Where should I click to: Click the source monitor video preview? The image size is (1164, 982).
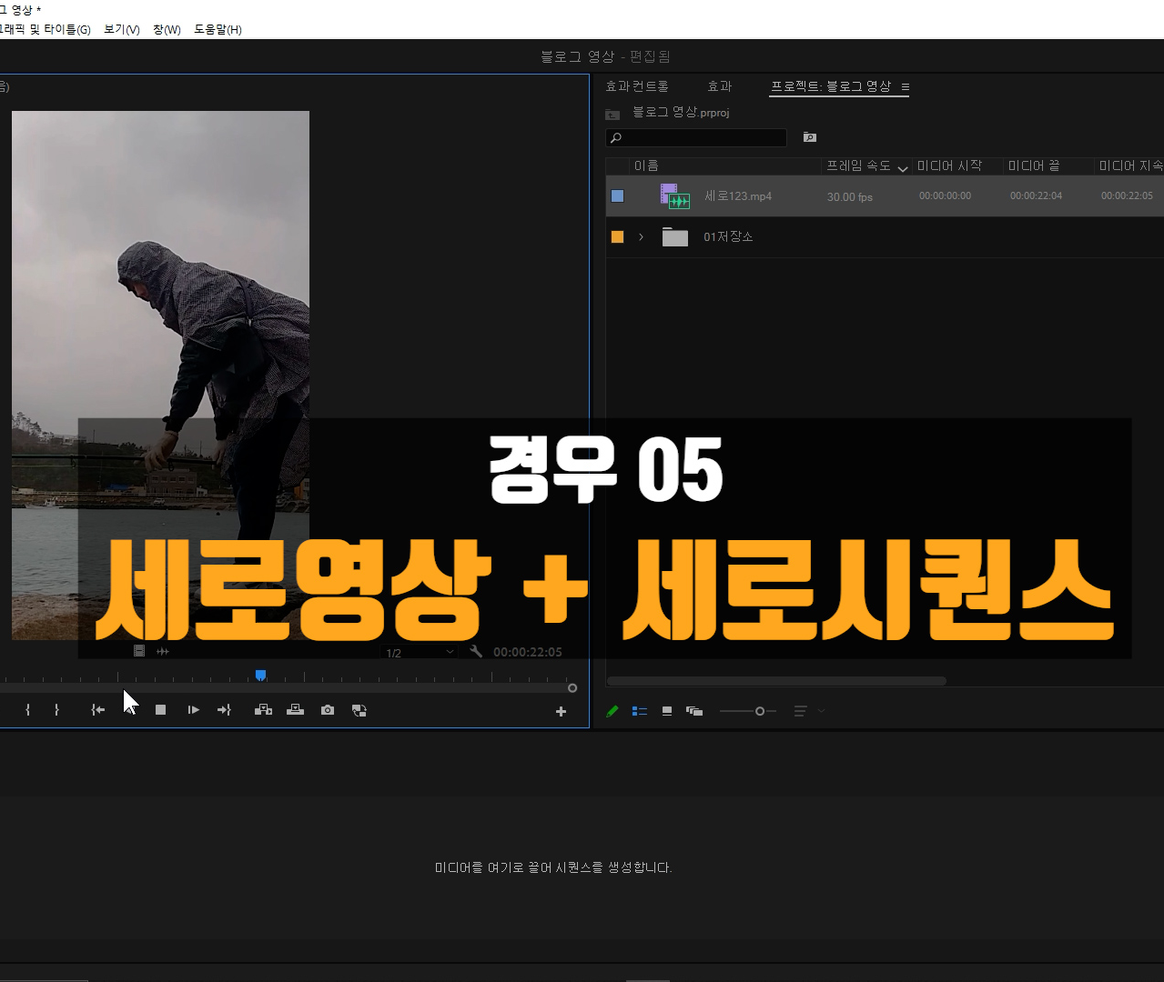point(160,375)
